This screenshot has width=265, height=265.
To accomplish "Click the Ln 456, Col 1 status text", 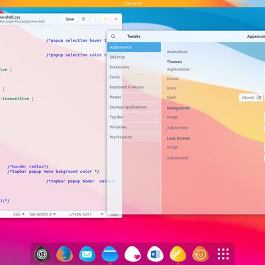I will point(80,214).
